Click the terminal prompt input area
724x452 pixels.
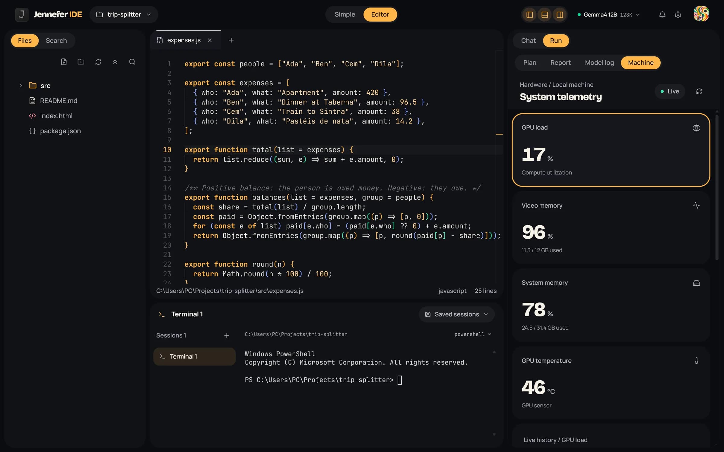click(x=399, y=380)
